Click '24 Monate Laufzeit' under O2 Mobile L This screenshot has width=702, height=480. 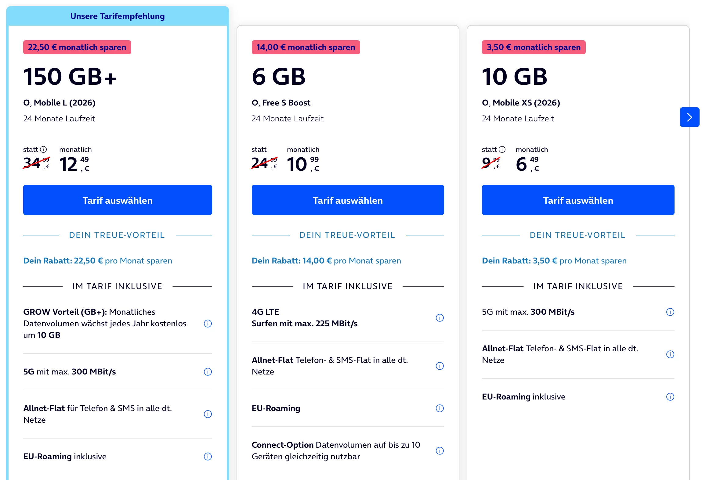pos(59,119)
